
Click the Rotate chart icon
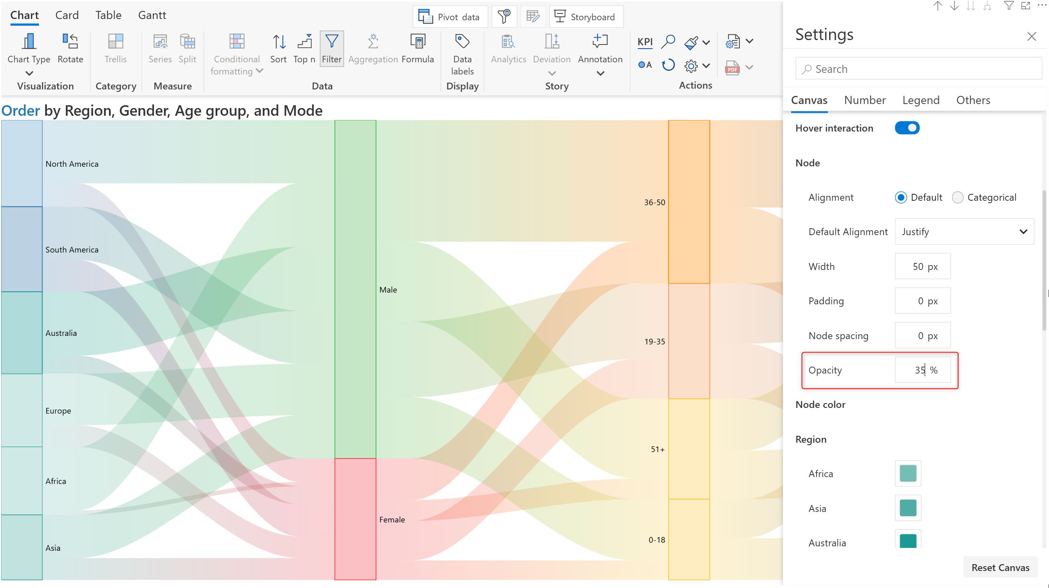pos(70,42)
